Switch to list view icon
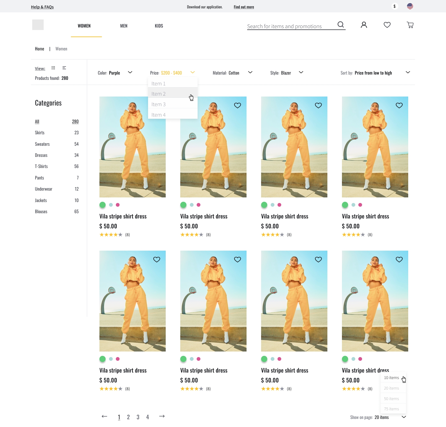The image size is (446, 427). pyautogui.click(x=64, y=68)
